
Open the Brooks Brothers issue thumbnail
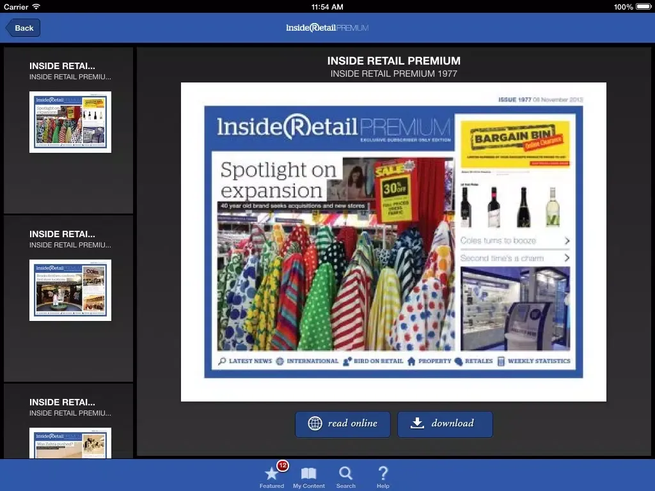(x=70, y=290)
